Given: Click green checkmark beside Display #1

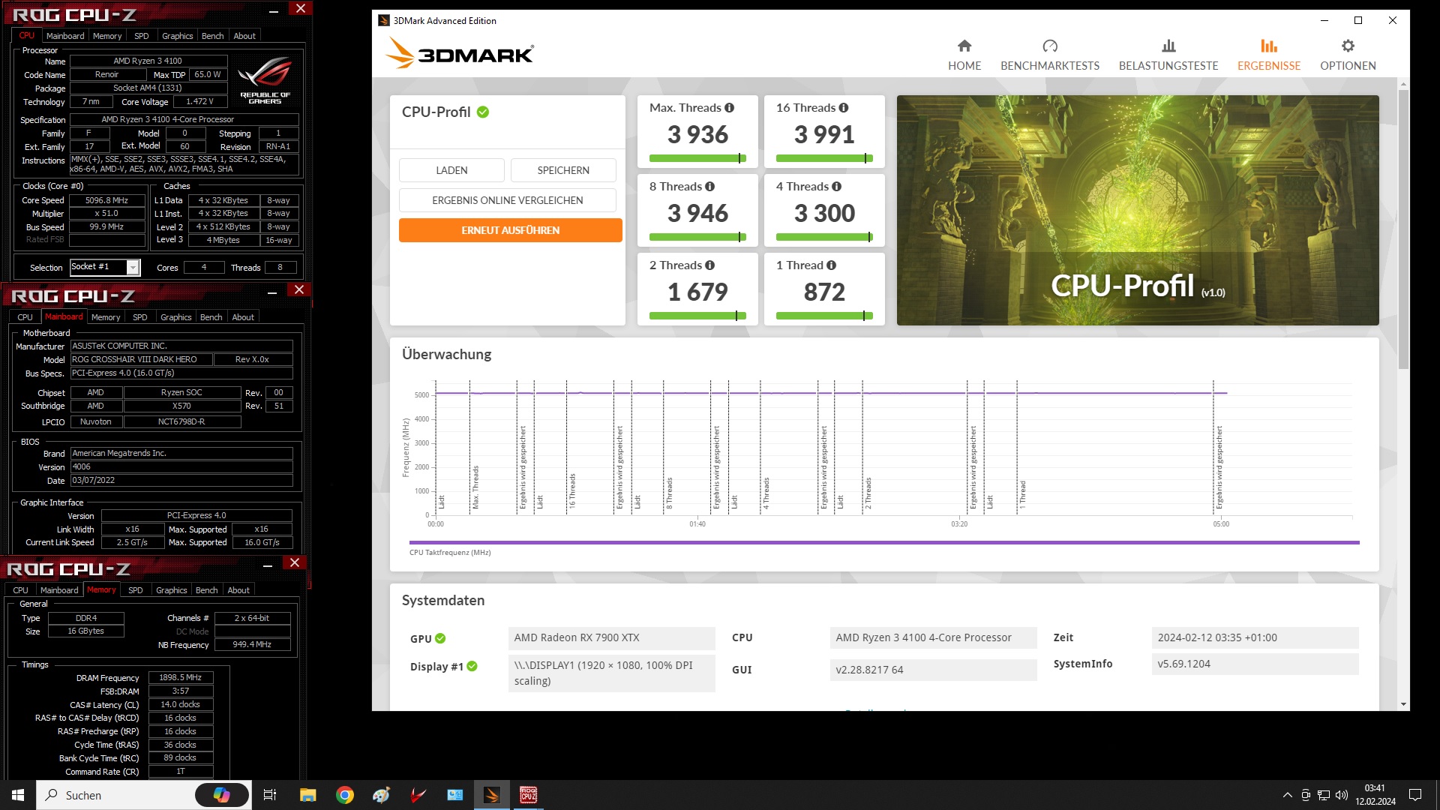Looking at the screenshot, I should [x=472, y=666].
